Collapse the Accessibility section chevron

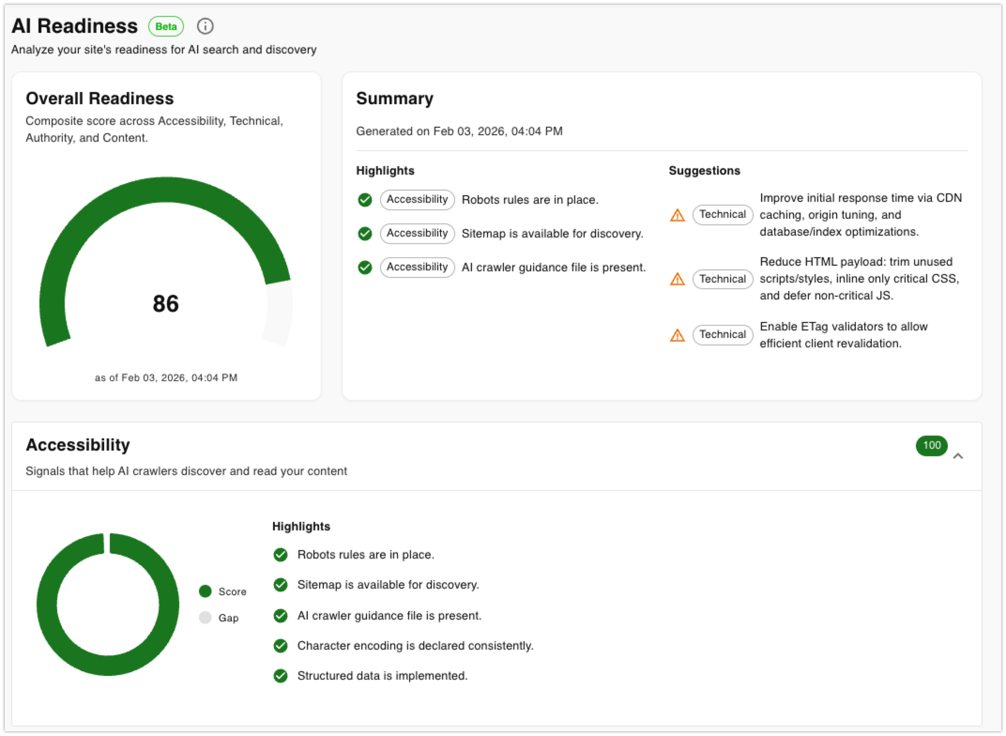pos(958,456)
